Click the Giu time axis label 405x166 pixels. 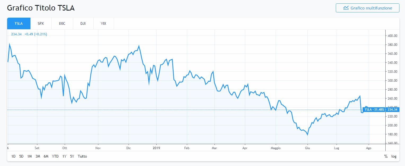[307, 148]
